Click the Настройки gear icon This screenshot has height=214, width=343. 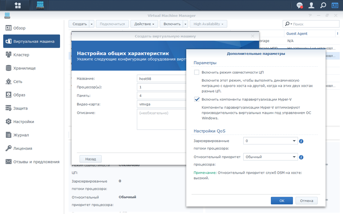click(9, 121)
